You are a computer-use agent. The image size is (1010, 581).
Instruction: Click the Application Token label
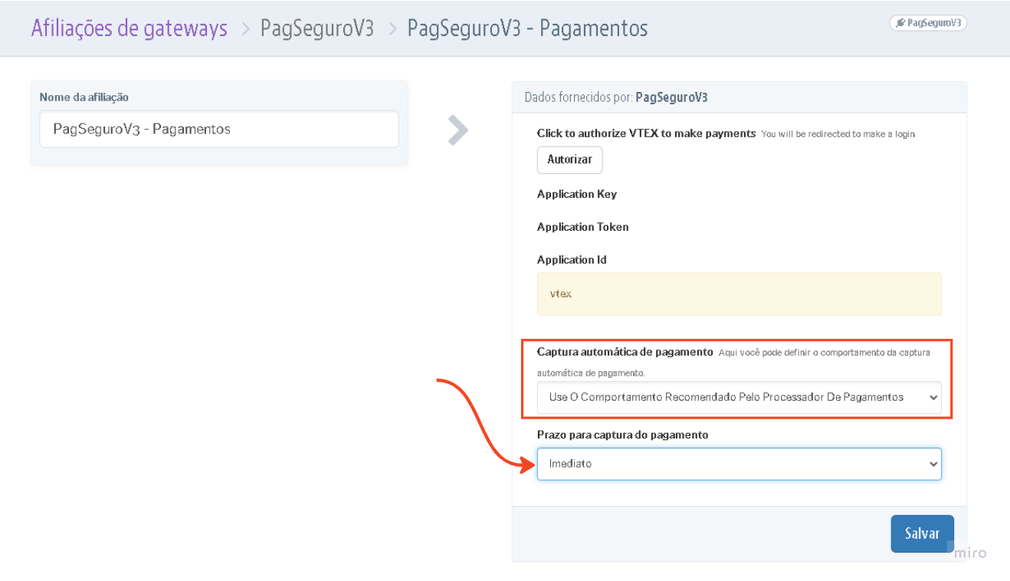coord(583,227)
